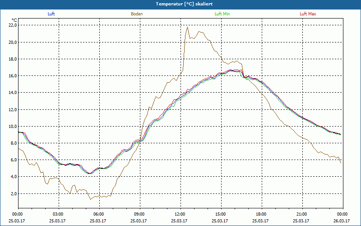Click the 6,0 y-axis value
Screen dimensions: 361x226
(x=14, y=160)
